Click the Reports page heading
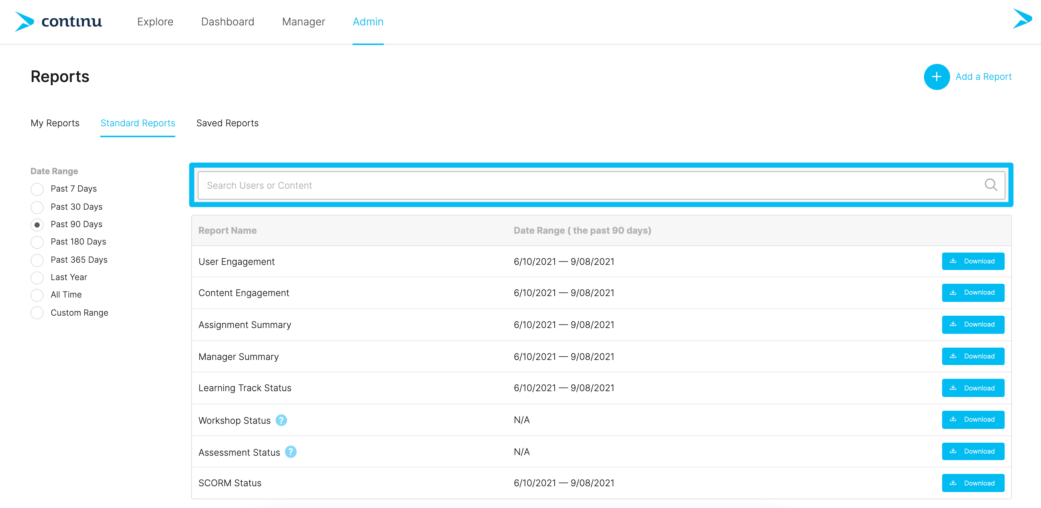Image resolution: width=1041 pixels, height=508 pixels. 60,77
